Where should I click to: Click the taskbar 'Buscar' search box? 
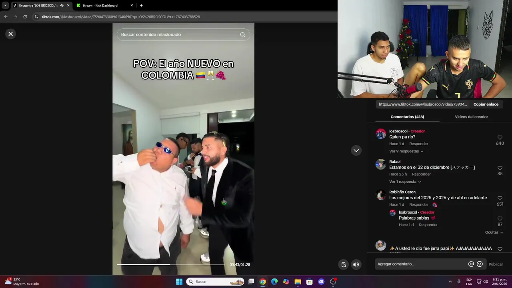point(216,282)
